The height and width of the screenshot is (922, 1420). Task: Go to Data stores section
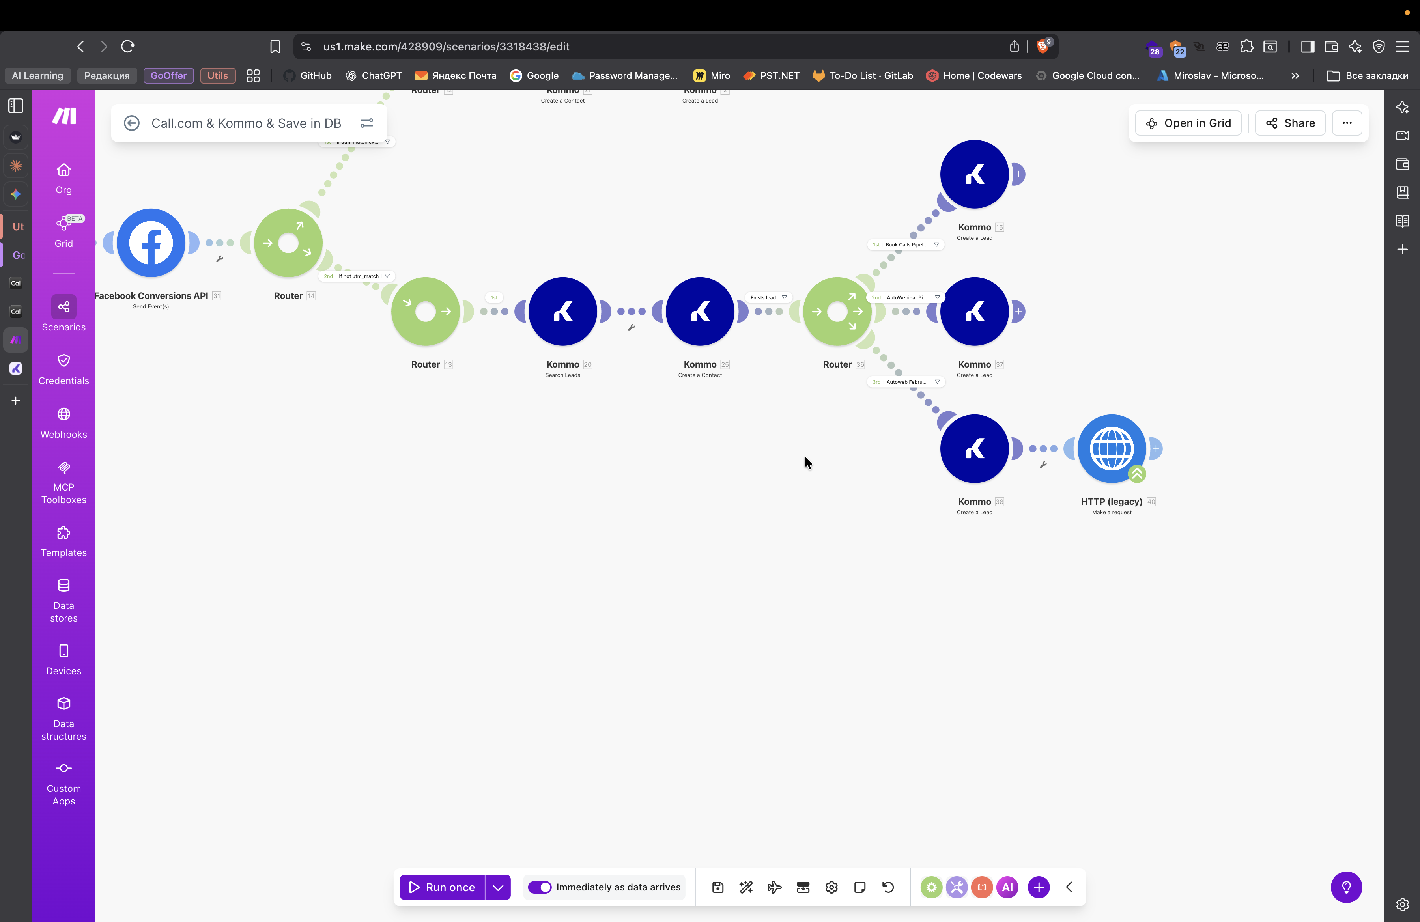click(63, 601)
